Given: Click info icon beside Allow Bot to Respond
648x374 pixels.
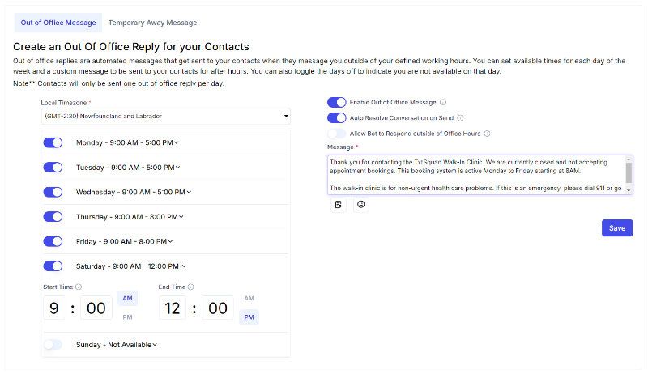Looking at the screenshot, I should [488, 134].
